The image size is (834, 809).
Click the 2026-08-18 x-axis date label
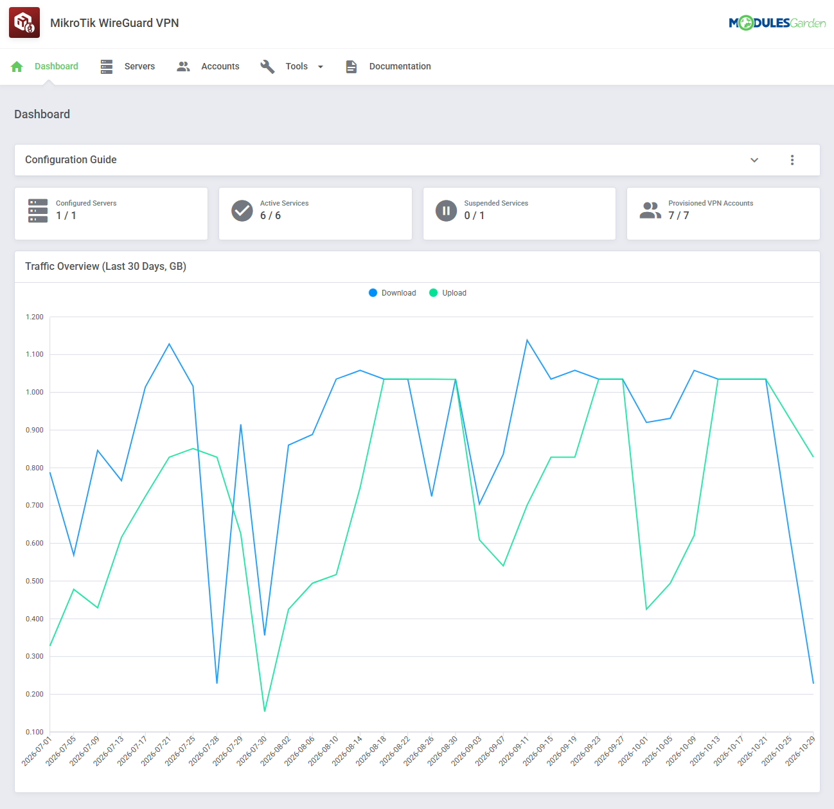tap(370, 751)
